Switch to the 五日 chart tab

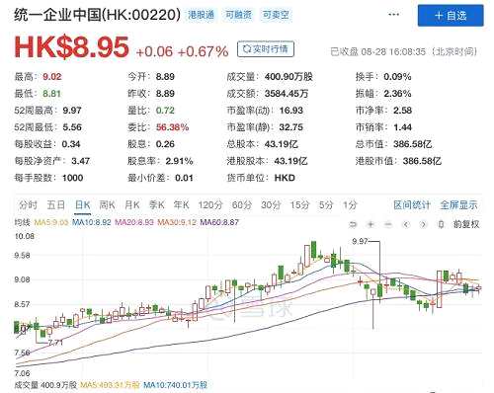tap(55, 205)
